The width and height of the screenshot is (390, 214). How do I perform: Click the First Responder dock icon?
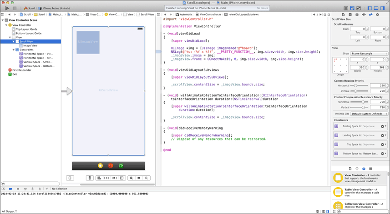point(111,166)
